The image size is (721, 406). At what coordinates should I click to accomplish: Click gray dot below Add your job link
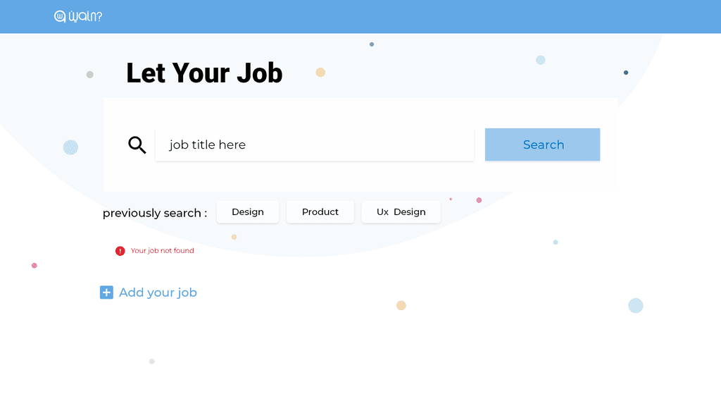point(152,362)
